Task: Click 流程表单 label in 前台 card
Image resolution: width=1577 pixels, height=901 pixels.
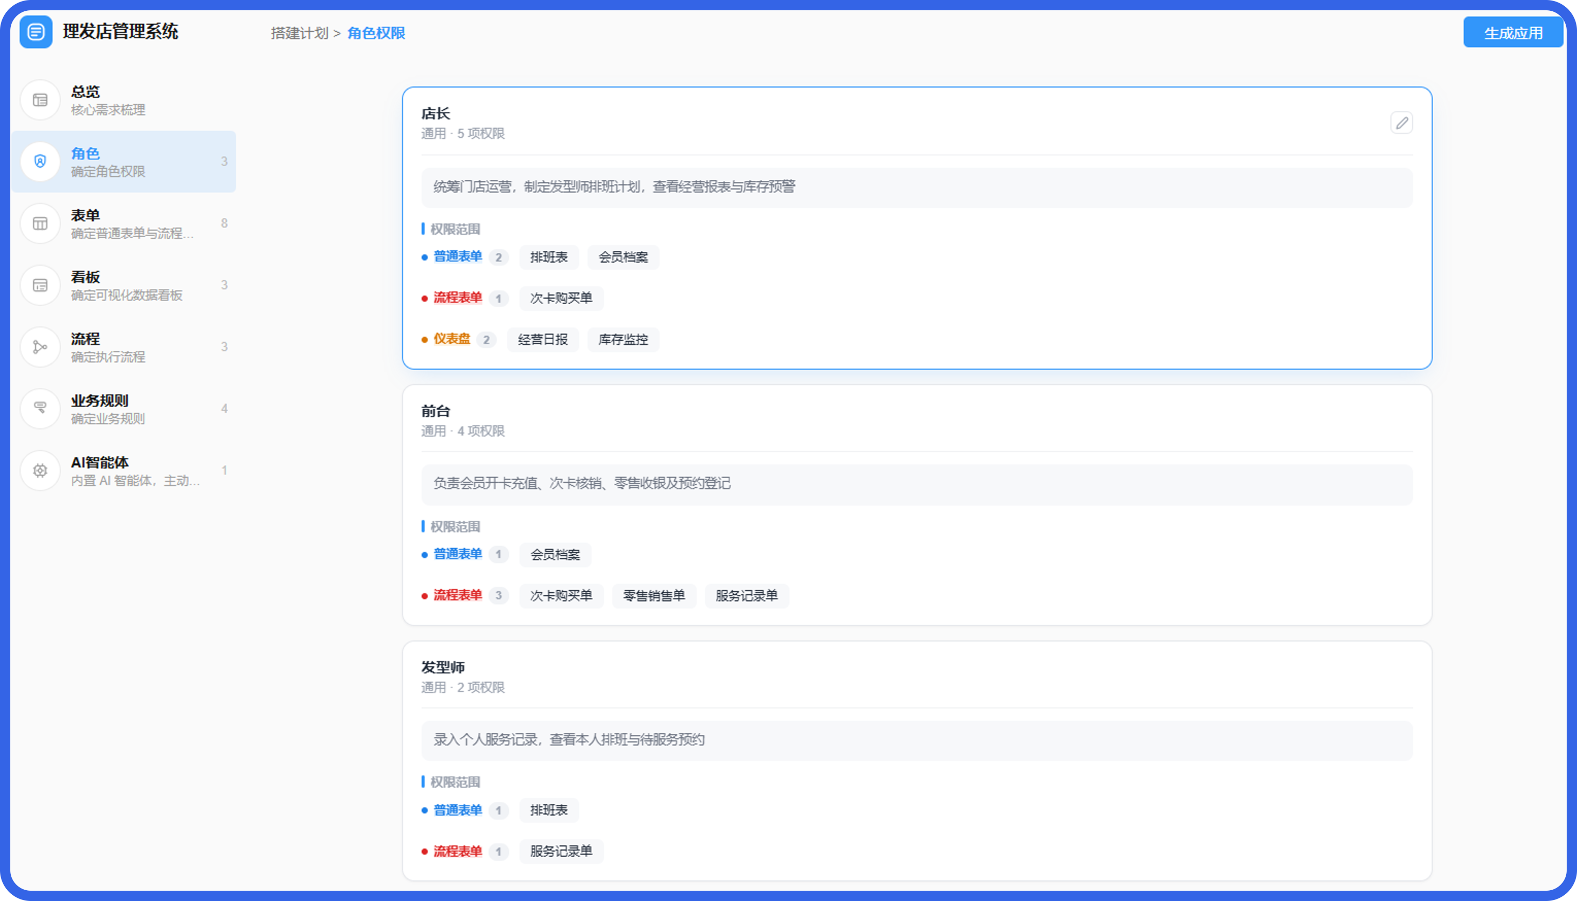Action: click(x=458, y=595)
